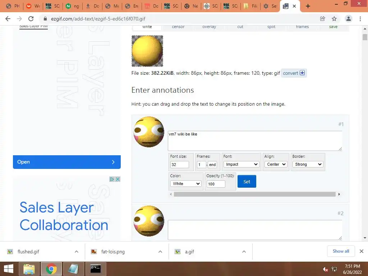This screenshot has width=368, height=276.
Task: Switch to the first PH browser tab
Action: (13, 6)
